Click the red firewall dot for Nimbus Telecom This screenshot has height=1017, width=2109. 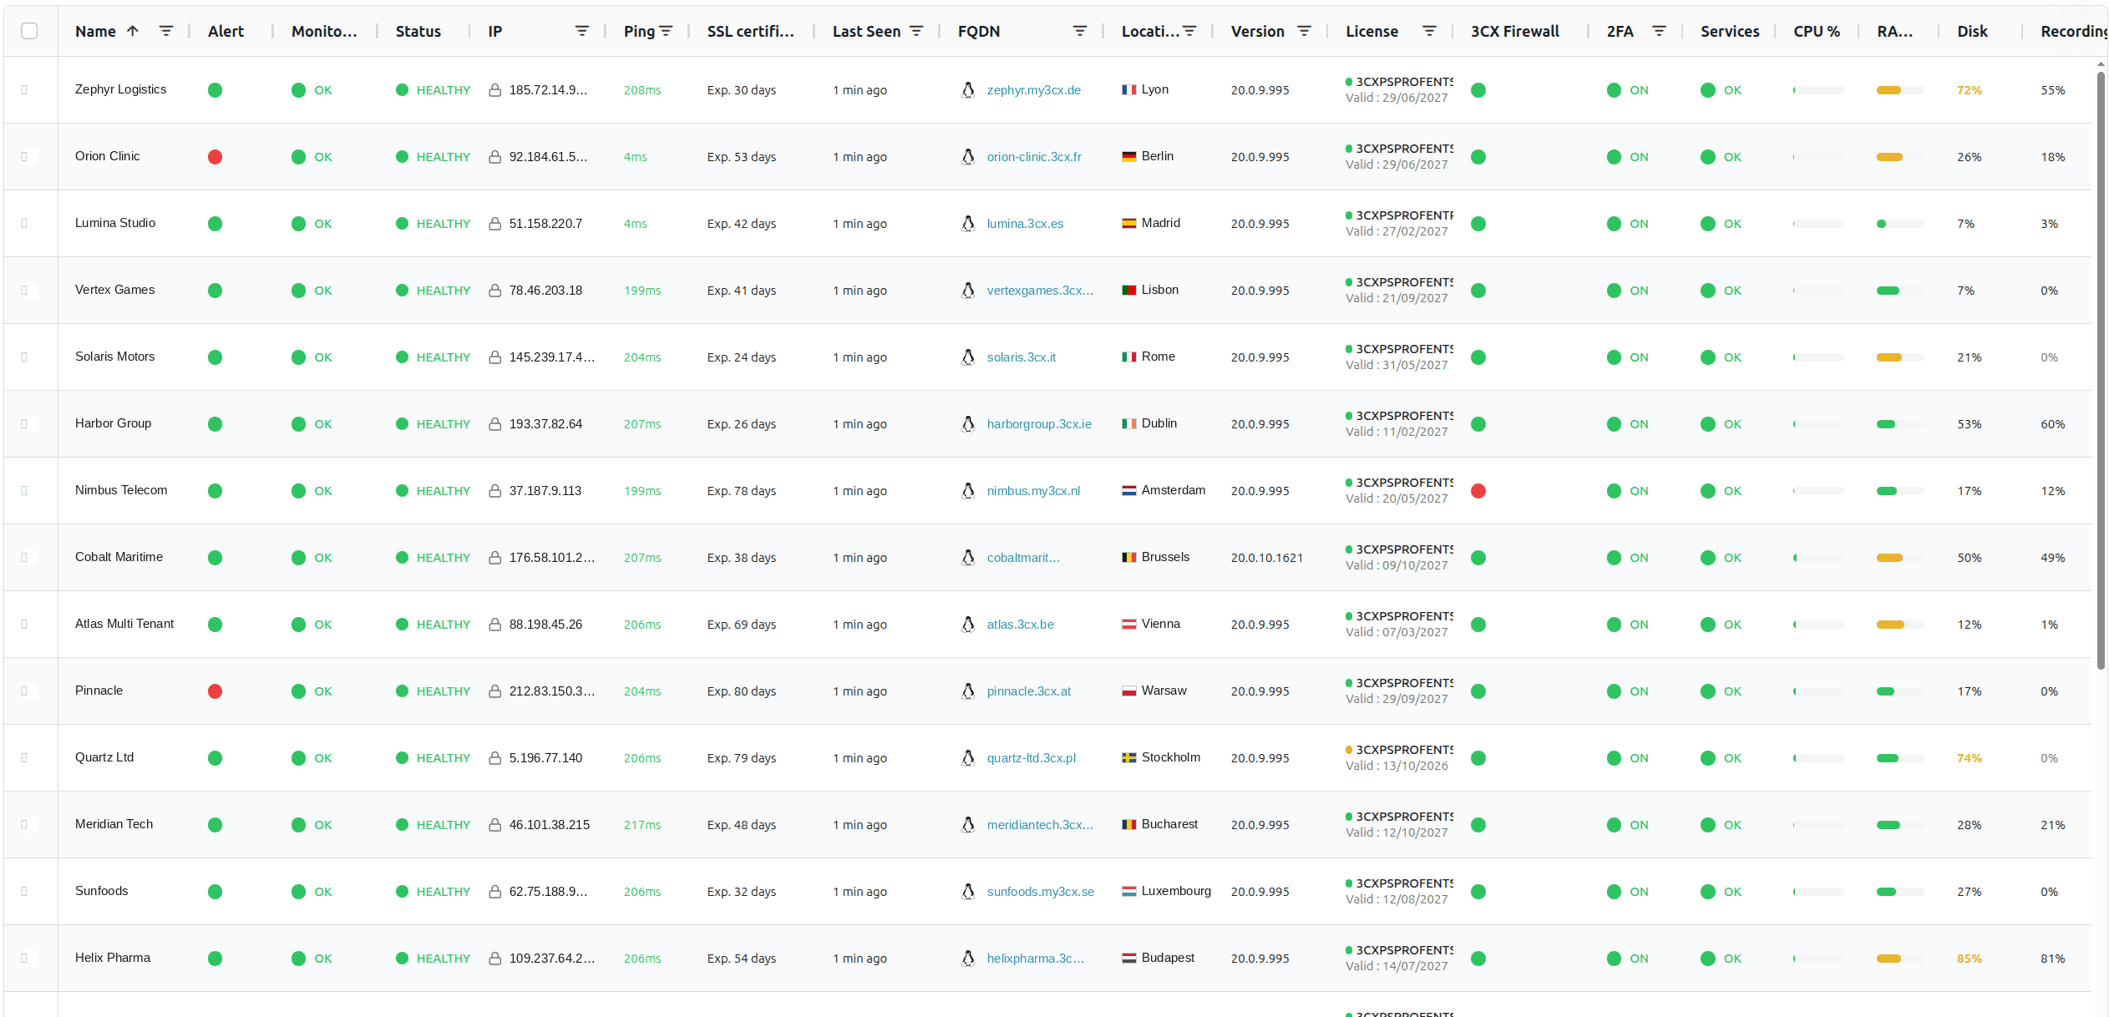point(1478,491)
